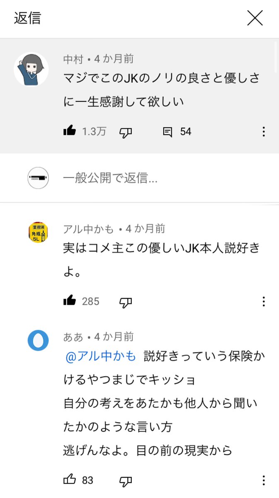
Task: Open more options for アル中かも's reply
Action: point(264,301)
